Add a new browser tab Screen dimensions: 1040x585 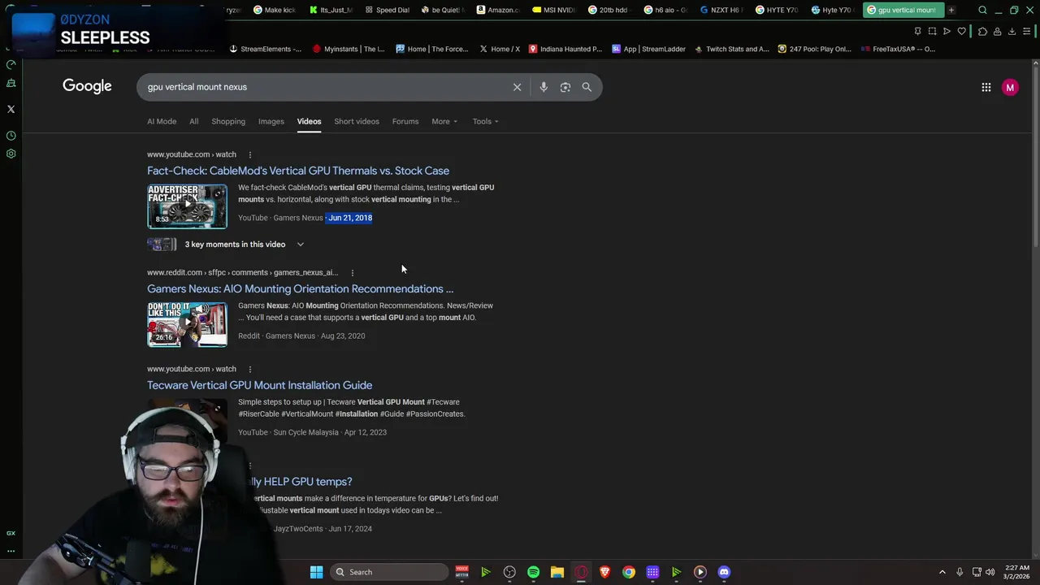point(951,10)
